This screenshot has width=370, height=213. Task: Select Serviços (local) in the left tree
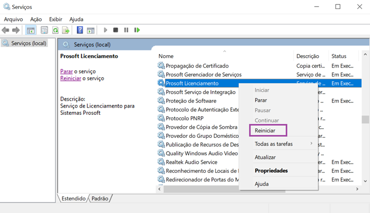(x=25, y=43)
